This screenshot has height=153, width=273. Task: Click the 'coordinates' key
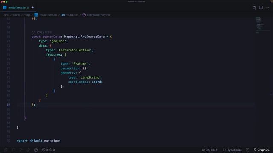click(78, 82)
